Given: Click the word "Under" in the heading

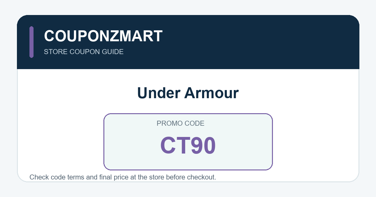Looking at the screenshot, I should pos(159,93).
